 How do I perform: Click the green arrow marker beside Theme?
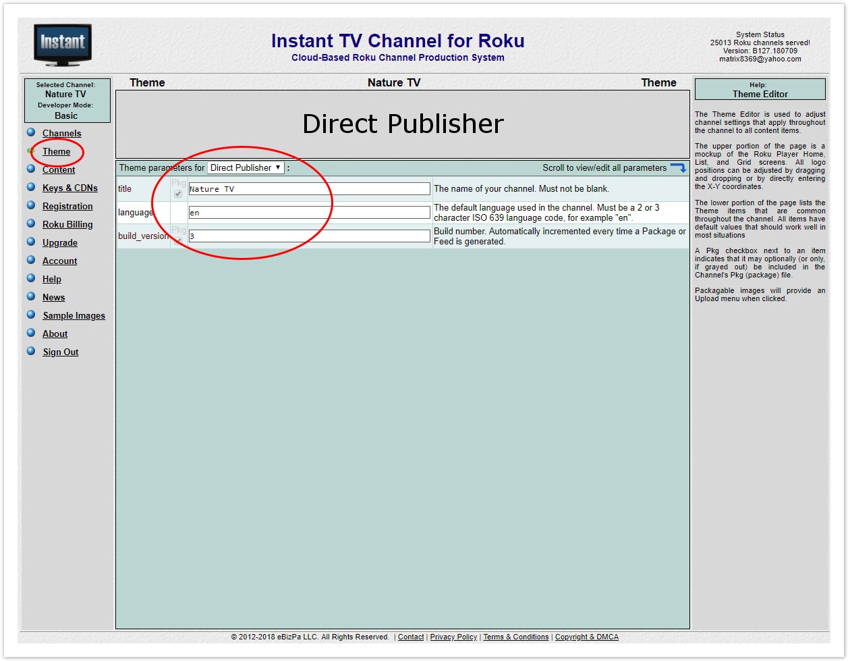click(31, 151)
